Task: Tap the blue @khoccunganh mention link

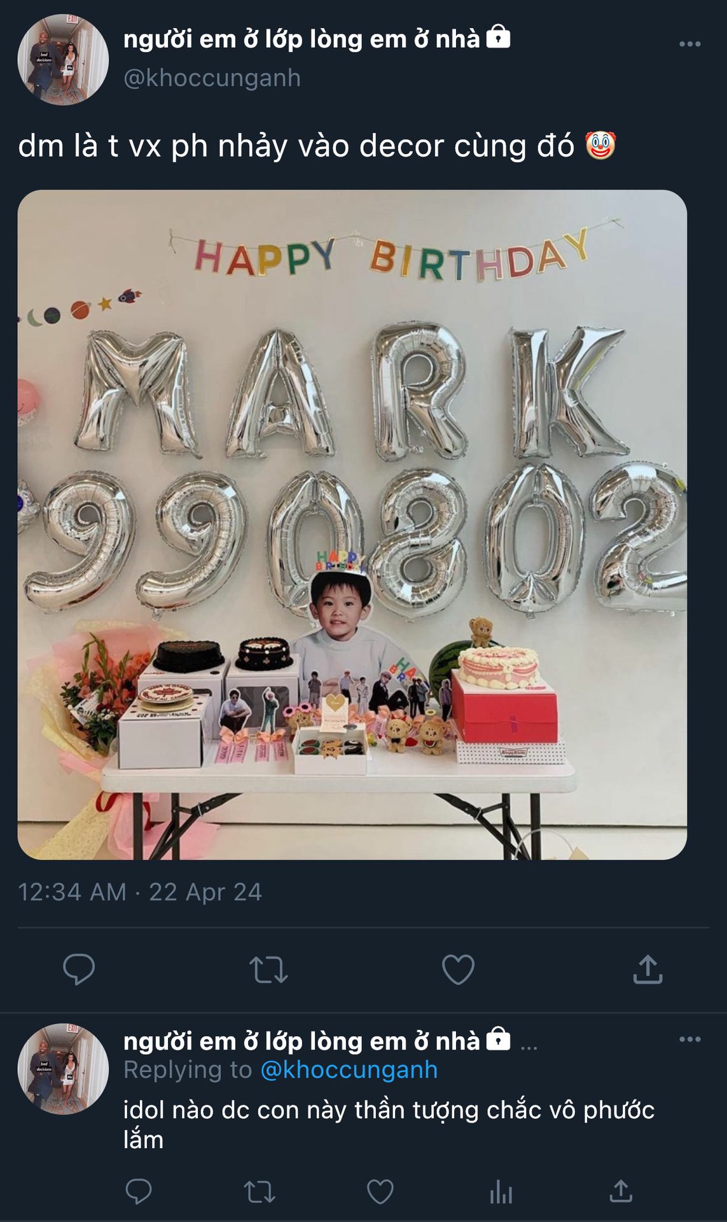Action: pos(349,1070)
